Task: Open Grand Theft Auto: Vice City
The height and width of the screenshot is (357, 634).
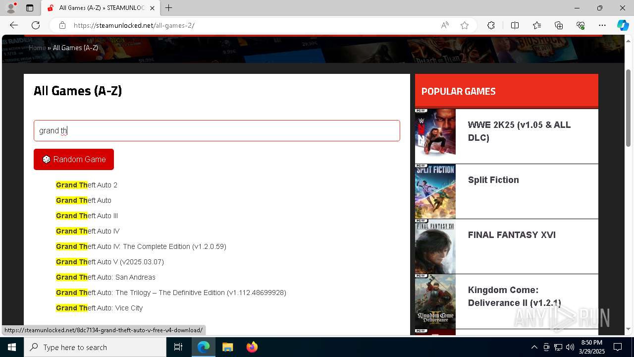Action: pyautogui.click(x=99, y=308)
